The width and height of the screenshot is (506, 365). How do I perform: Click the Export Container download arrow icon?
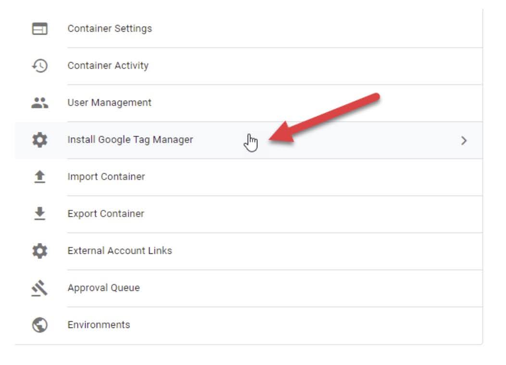point(40,213)
